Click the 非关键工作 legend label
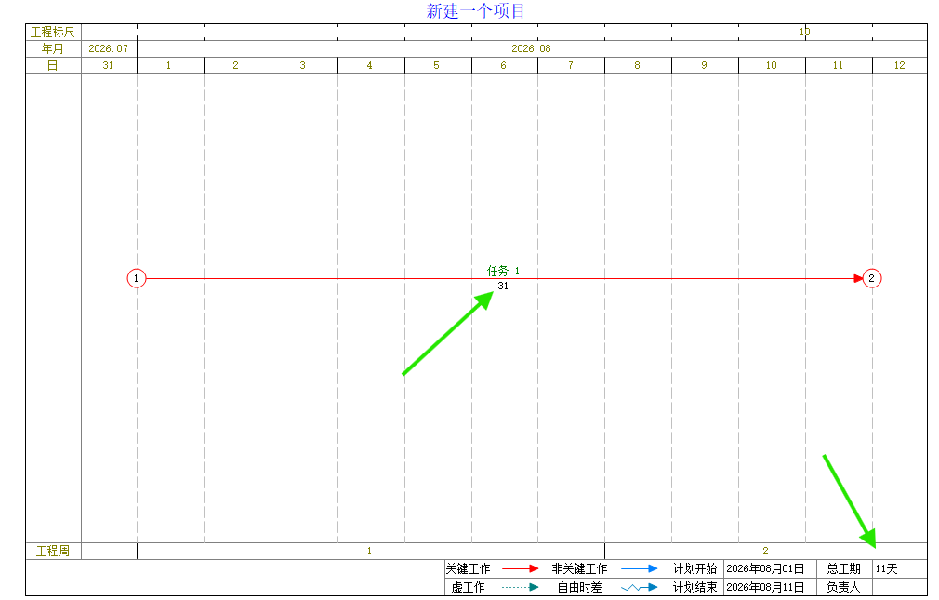The image size is (939, 600). (580, 568)
